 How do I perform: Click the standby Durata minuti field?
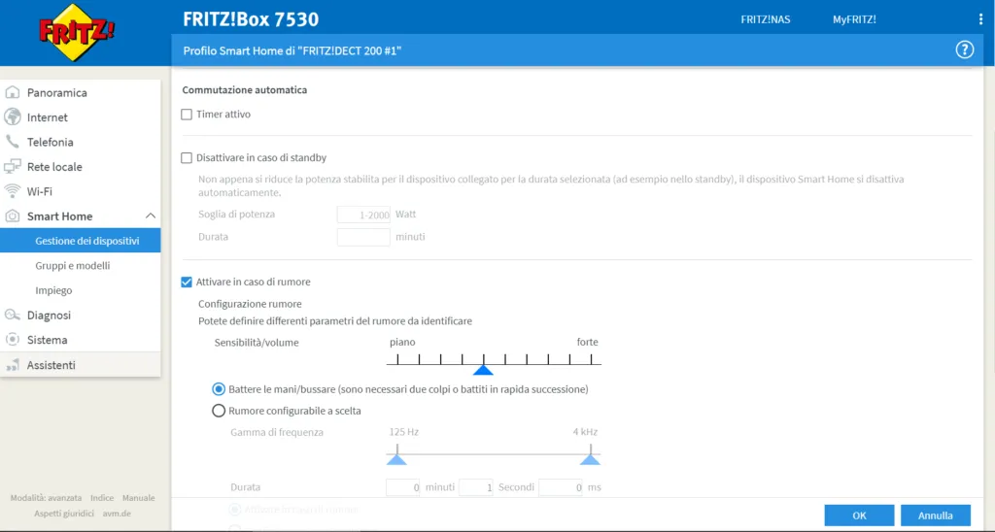[363, 237]
